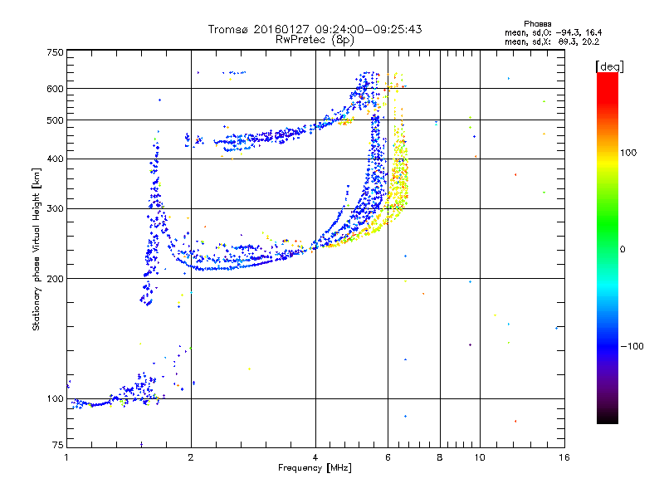This screenshot has width=664, height=498.
Task: Click the Phases mean, sd,O statistics line
Action: tap(553, 32)
